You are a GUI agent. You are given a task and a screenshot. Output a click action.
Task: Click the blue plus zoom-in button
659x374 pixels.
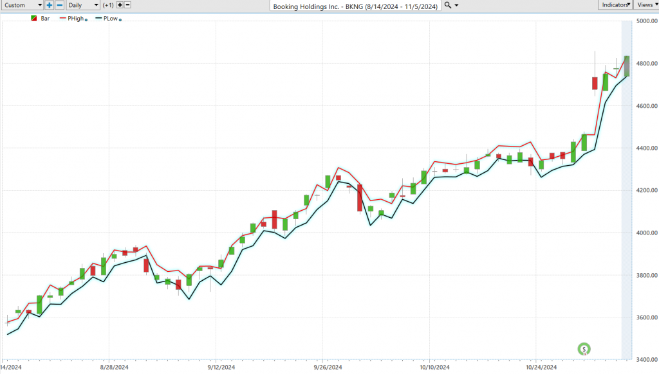[x=50, y=5]
